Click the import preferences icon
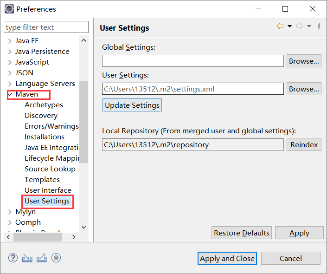The image size is (327, 274). click(x=27, y=258)
